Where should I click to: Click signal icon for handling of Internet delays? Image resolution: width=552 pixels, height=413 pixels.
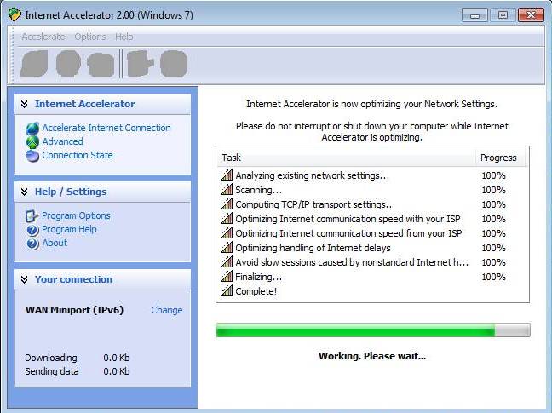(x=227, y=247)
